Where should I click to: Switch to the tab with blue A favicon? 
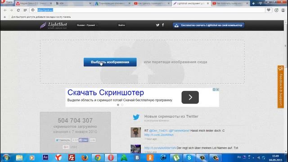[113, 3]
